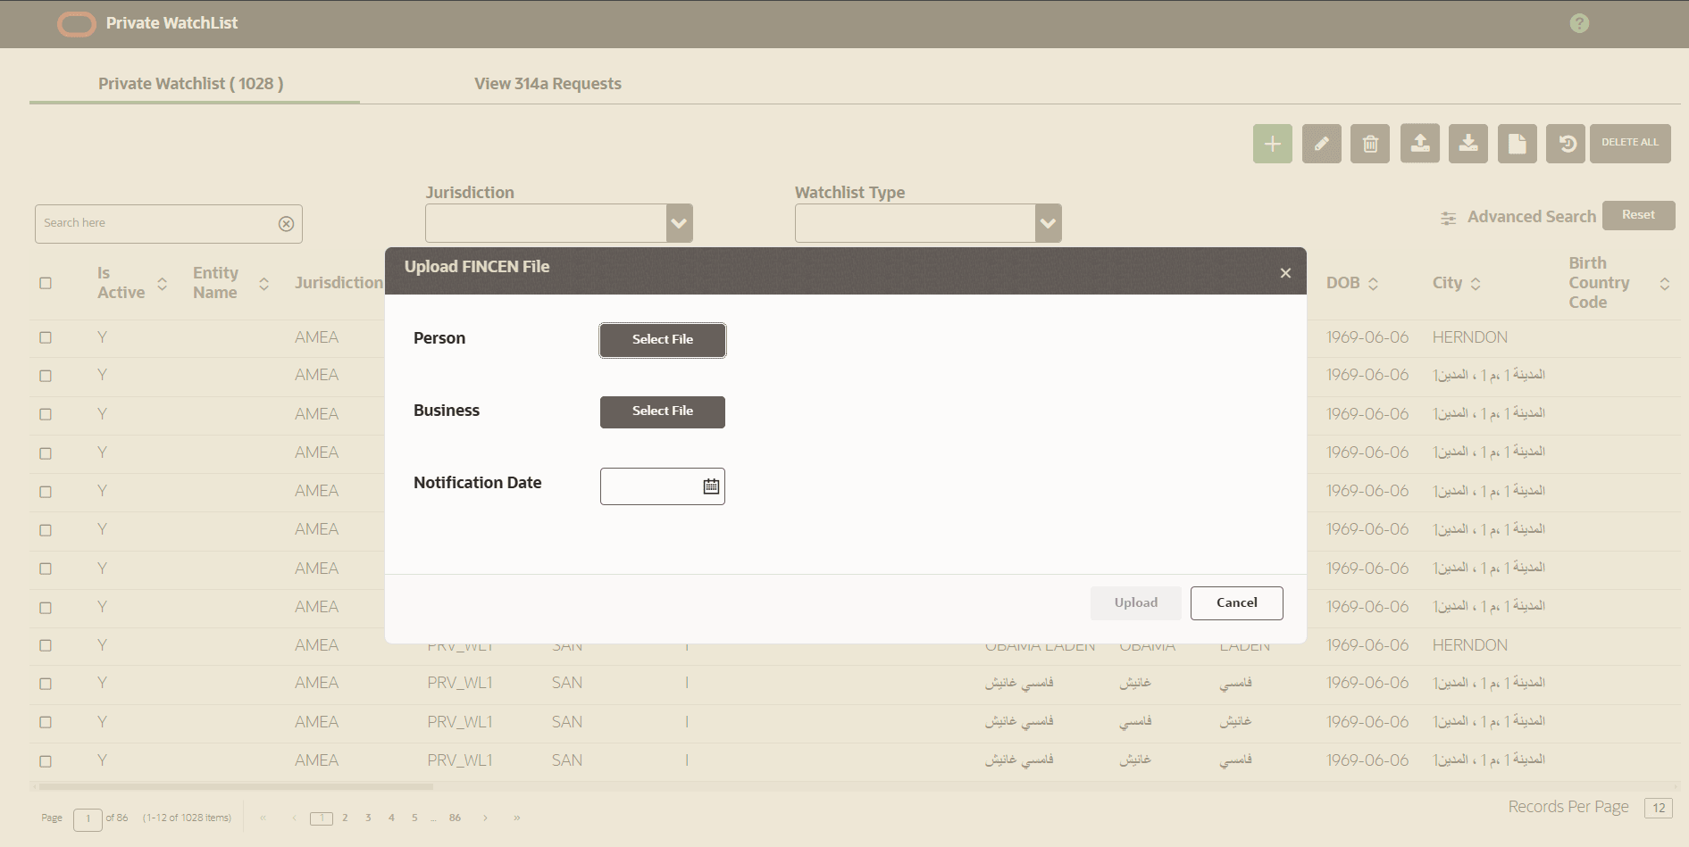Go to the next page arrow

click(x=485, y=818)
